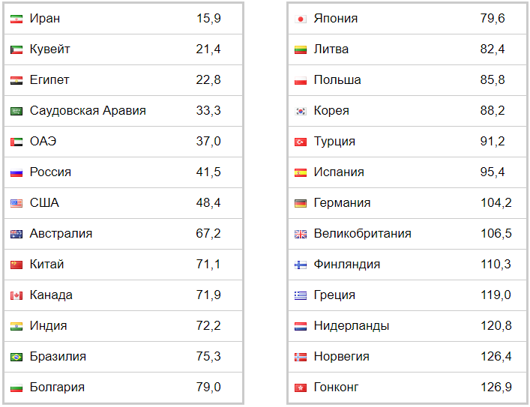This screenshot has height=407, width=530.
Task: Click the value 15,9 for Иран
Action: 208,18
